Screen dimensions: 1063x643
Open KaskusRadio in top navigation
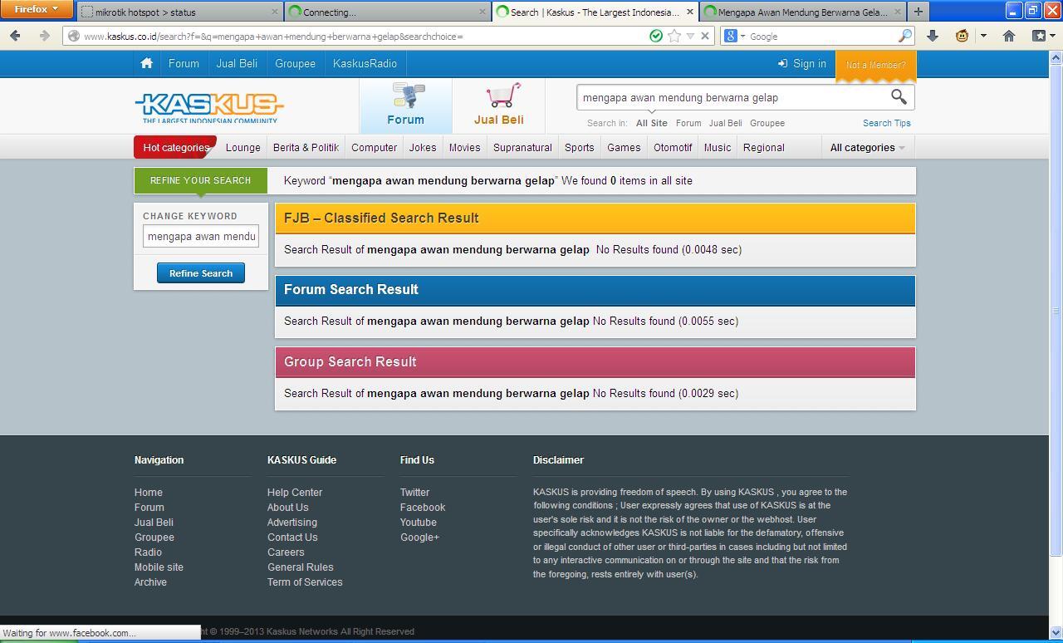365,63
